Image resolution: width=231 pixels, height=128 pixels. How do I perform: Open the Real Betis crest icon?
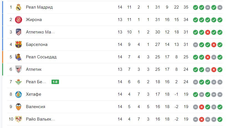[x=18, y=82]
